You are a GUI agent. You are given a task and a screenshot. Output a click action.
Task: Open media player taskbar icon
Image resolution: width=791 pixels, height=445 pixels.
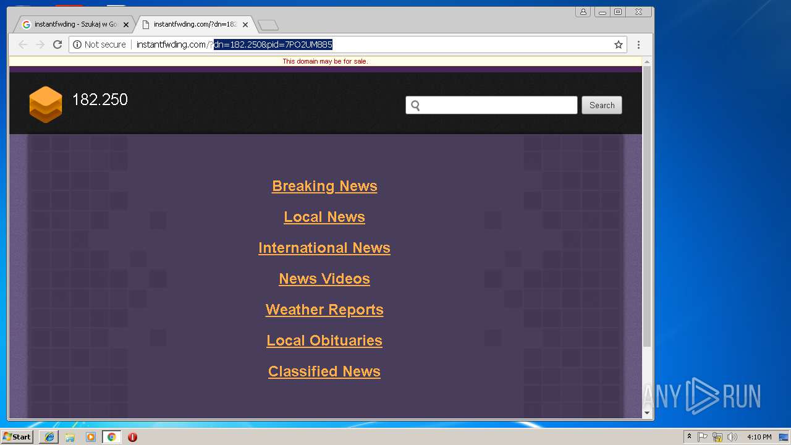pyautogui.click(x=91, y=437)
